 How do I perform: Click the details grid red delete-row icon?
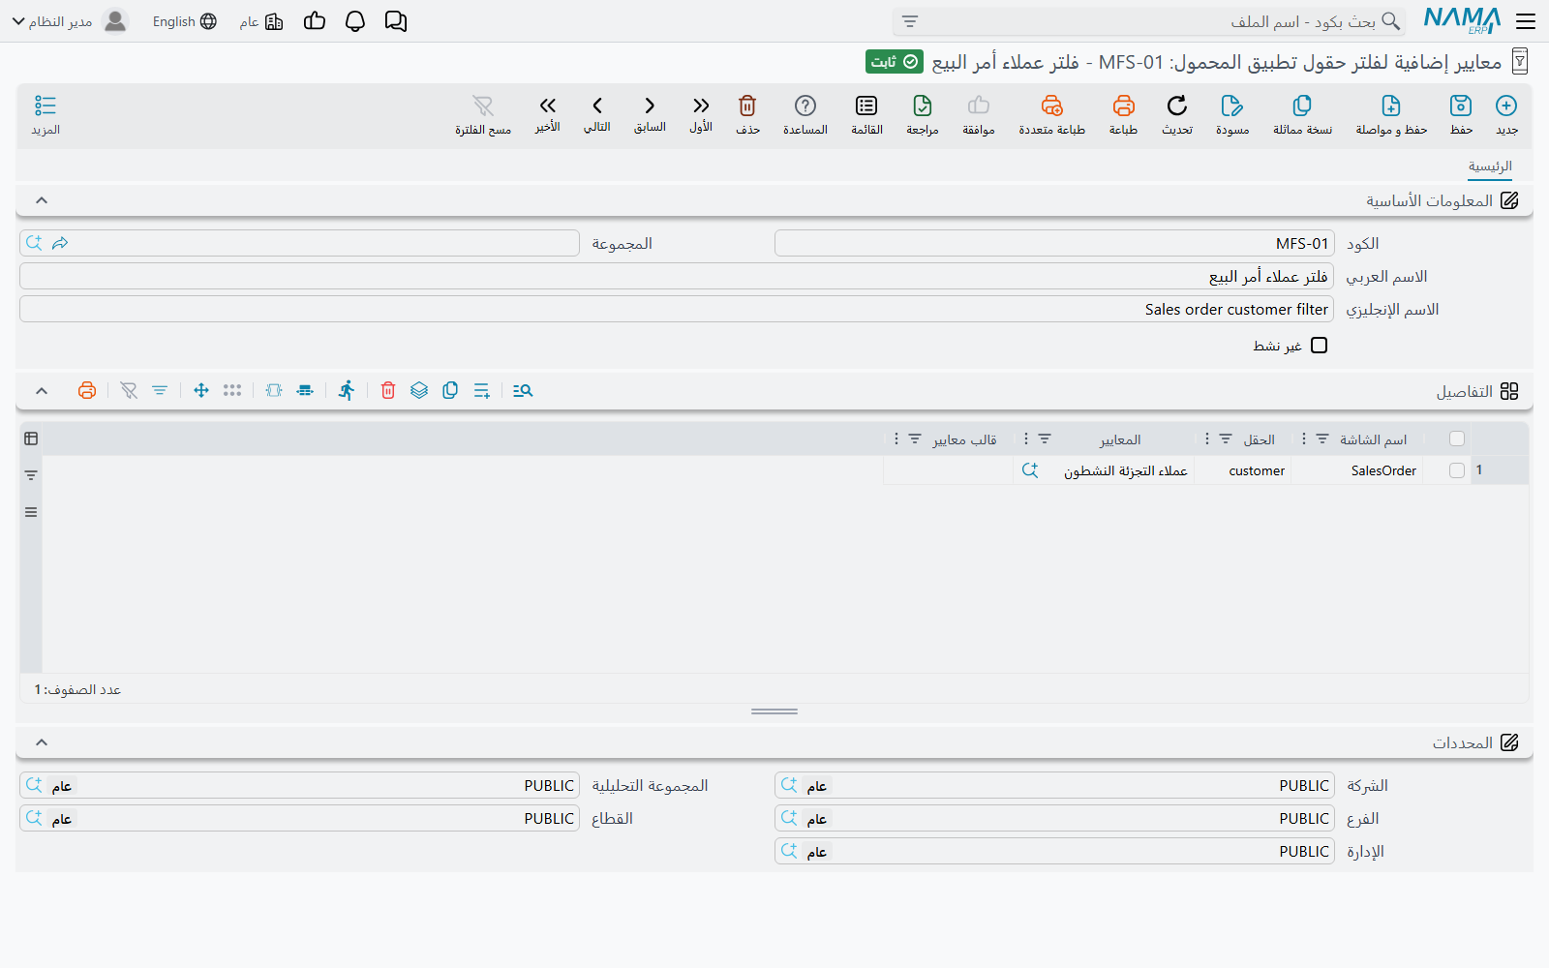pos(388,390)
